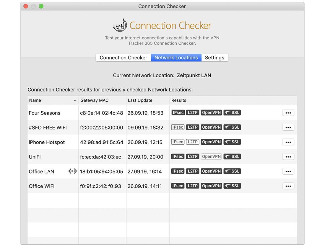This screenshot has width=325, height=252.
Task: Click the greyed OpenVPN badge for UniFI
Action: click(x=211, y=157)
